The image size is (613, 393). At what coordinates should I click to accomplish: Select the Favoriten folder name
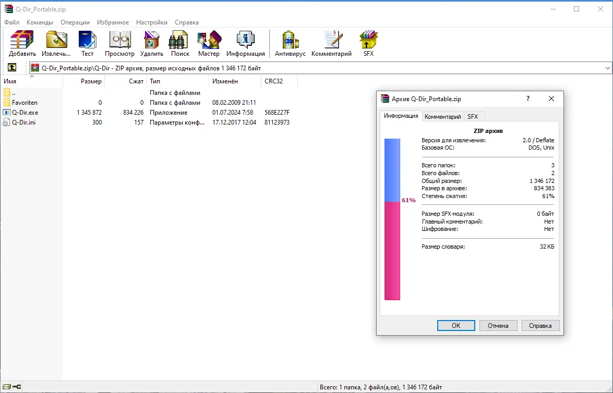point(25,102)
